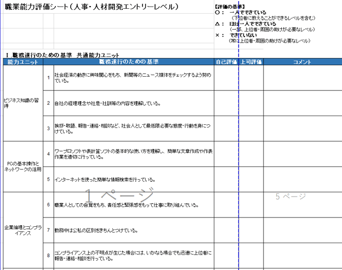342x270 pixels.
Task: Select the コメント header cell
Action: click(303, 62)
